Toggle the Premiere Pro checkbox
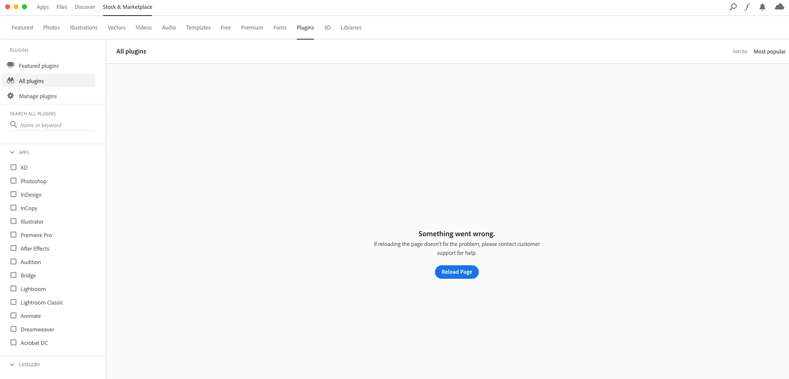Screen dimensions: 789x379 tap(13, 235)
